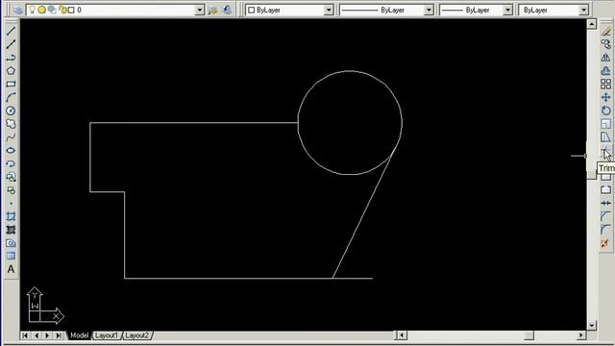Viewport: 615px width, 346px height.
Task: Click the Erase modify tool
Action: (x=606, y=32)
